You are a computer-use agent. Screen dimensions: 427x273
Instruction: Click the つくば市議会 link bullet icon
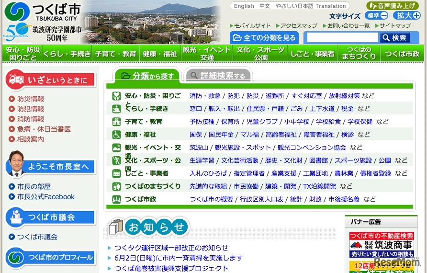(x=11, y=237)
